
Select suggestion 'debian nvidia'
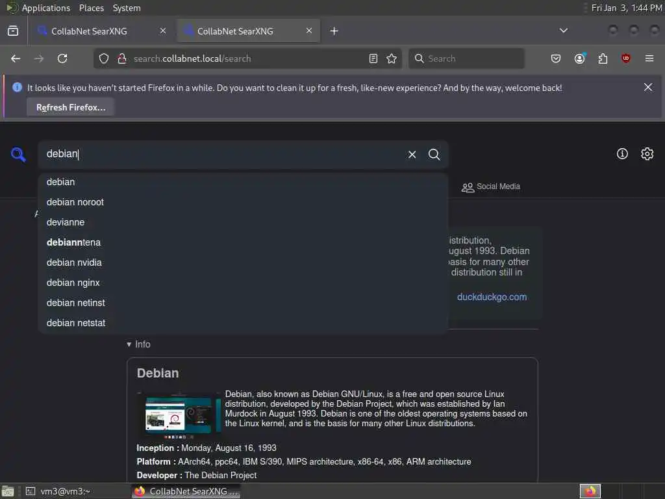coord(243,262)
